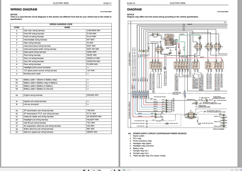
Task: Click the 'CAB SIDE WIRING' label in diagram
Action: tap(129, 59)
